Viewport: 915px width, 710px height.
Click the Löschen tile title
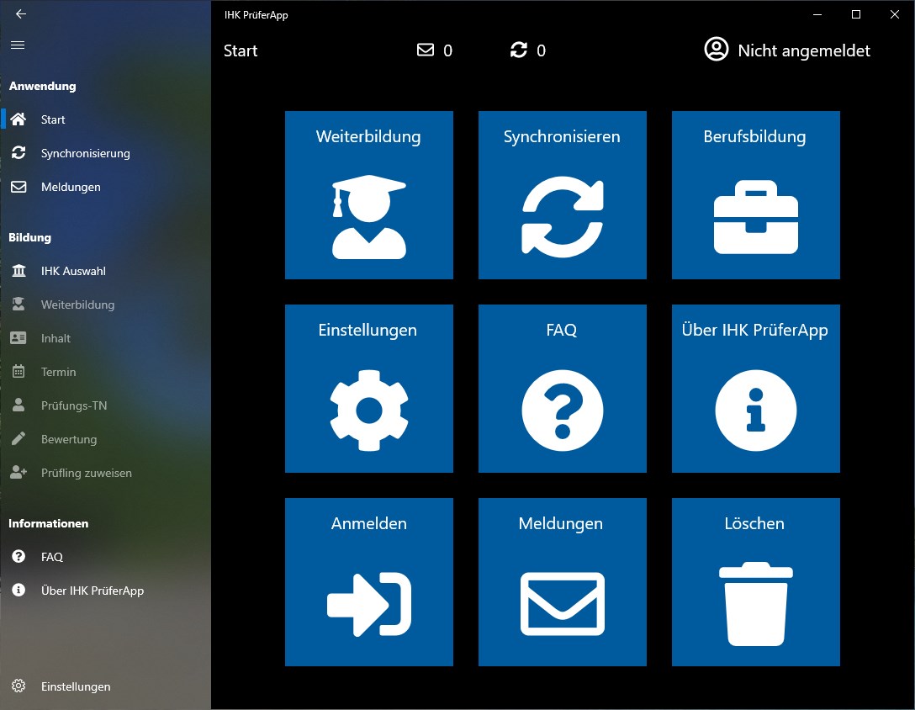click(x=754, y=524)
